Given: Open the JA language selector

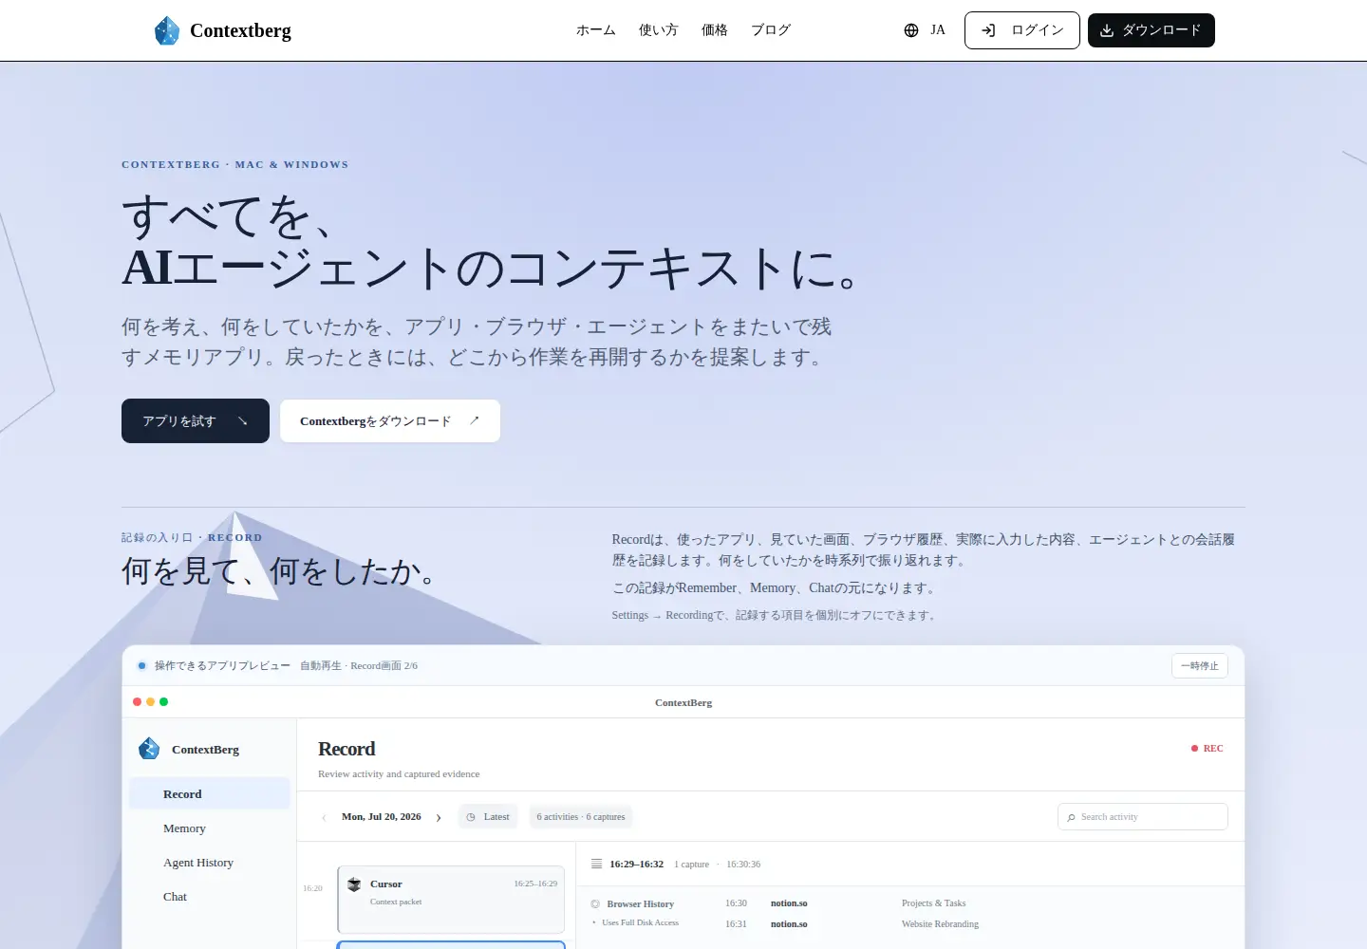Looking at the screenshot, I should (925, 30).
